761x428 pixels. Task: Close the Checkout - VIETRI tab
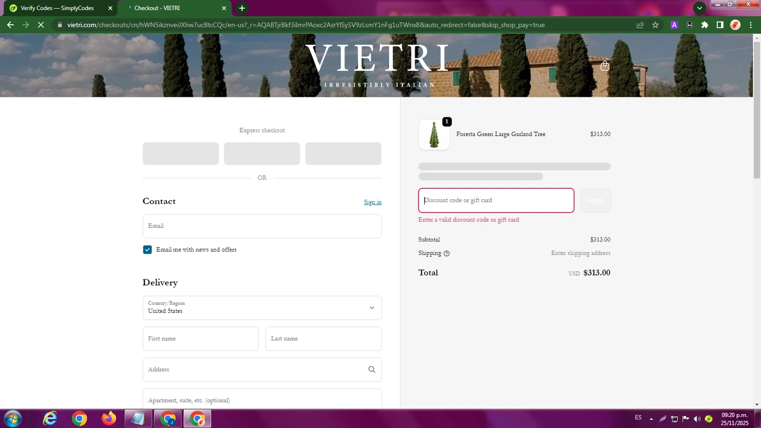coord(224,8)
